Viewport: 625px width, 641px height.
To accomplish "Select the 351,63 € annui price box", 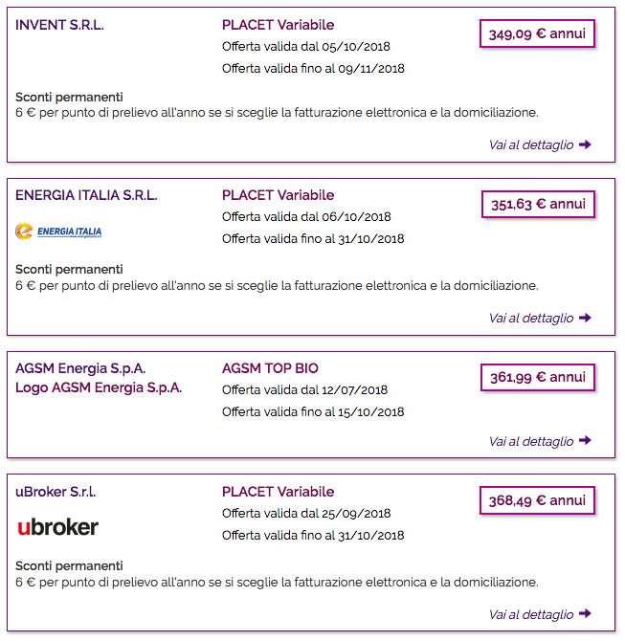I will (538, 204).
